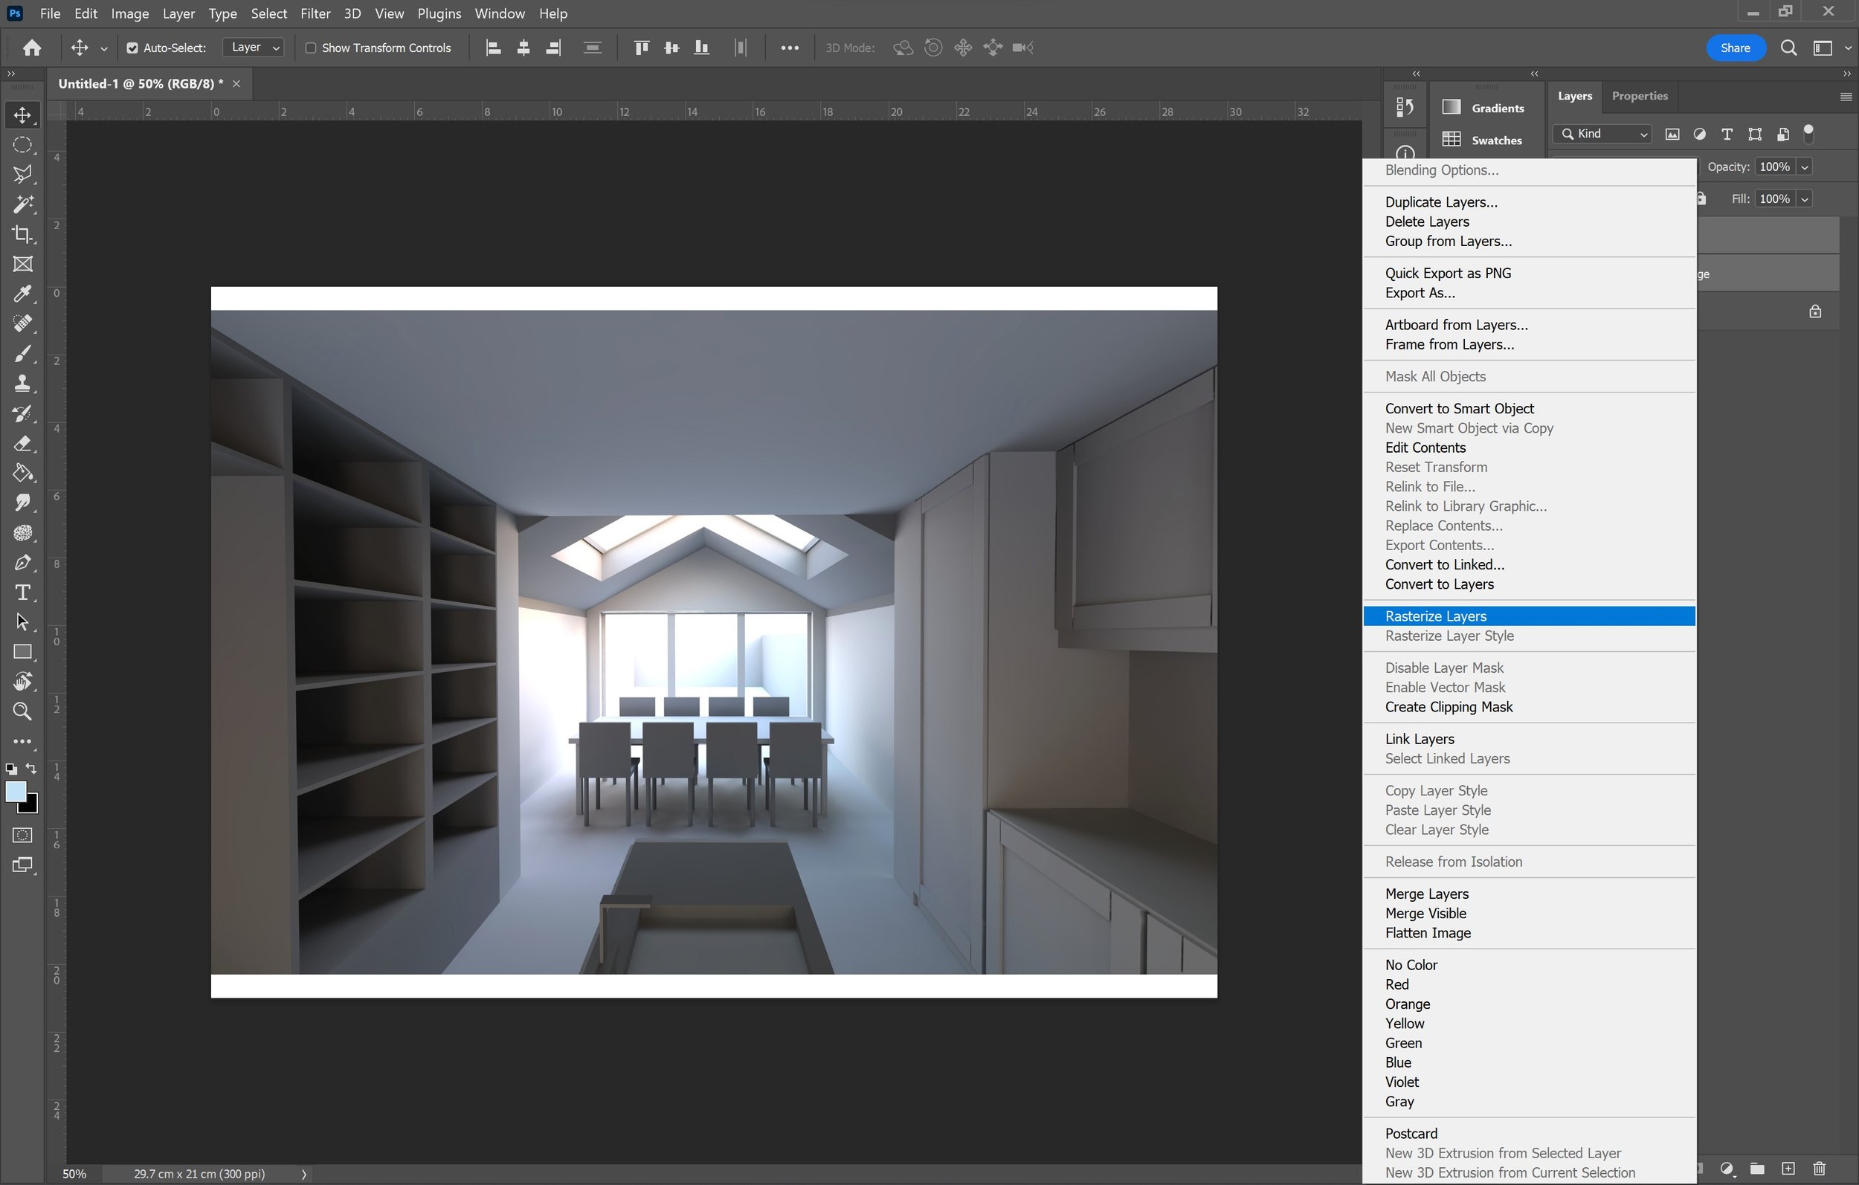Screen dimensions: 1859x1185
Task: Select the Type tool
Action: (x=22, y=592)
